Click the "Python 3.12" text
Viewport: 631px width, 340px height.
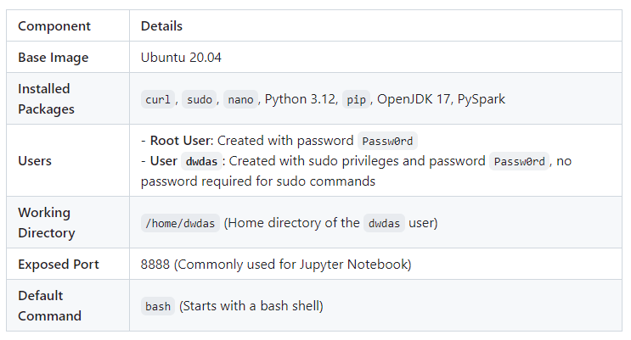[300, 99]
